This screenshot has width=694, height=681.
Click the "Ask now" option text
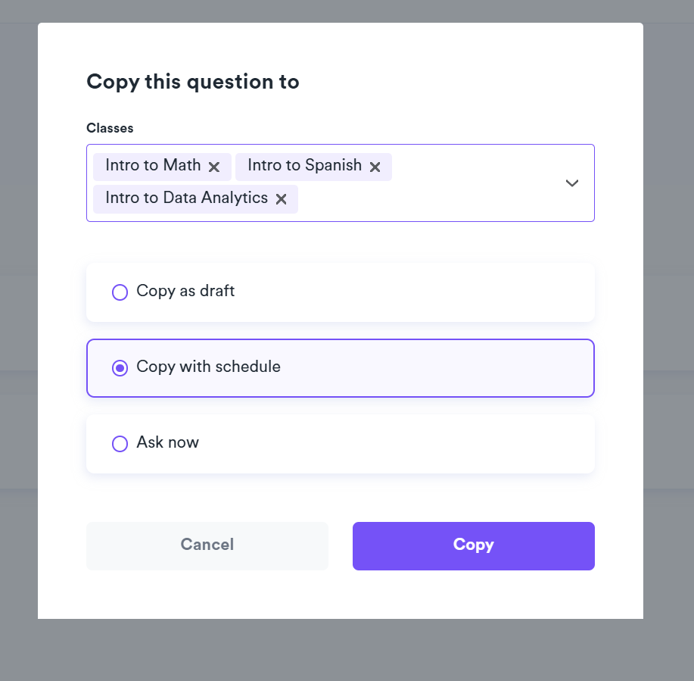tap(167, 443)
